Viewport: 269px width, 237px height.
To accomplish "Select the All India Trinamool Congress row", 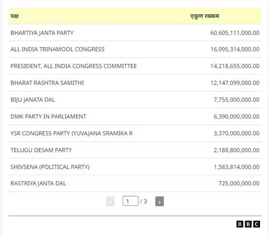I will coord(57,49).
